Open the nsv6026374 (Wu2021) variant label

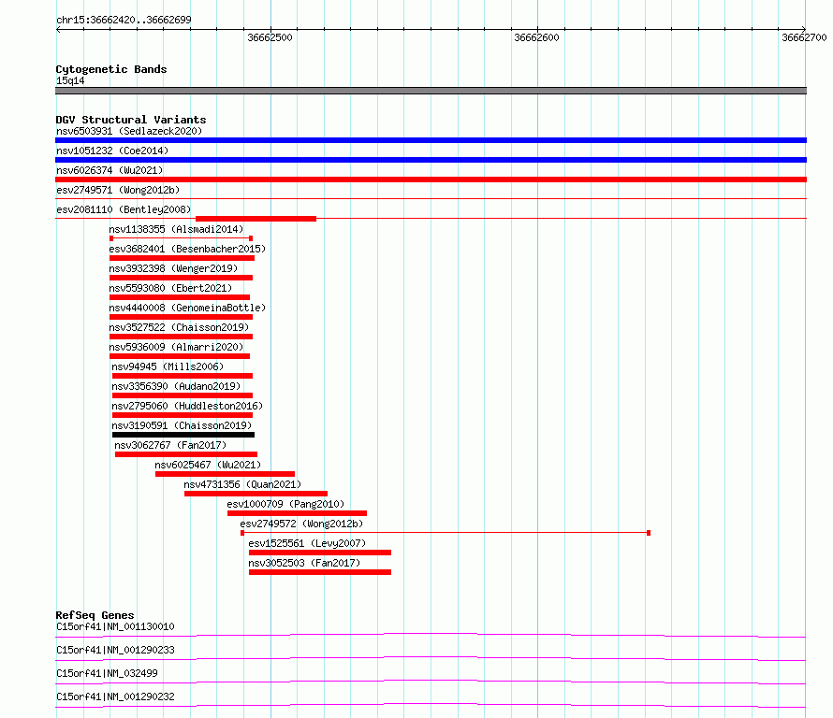110,170
